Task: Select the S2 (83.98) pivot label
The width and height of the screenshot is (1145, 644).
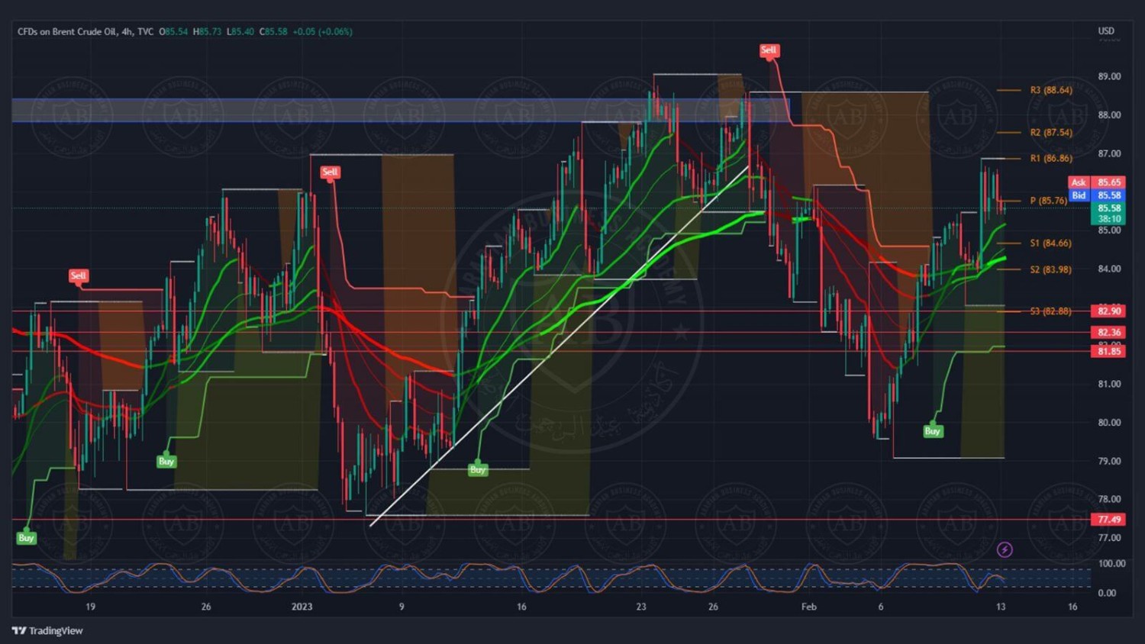Action: [x=1050, y=269]
